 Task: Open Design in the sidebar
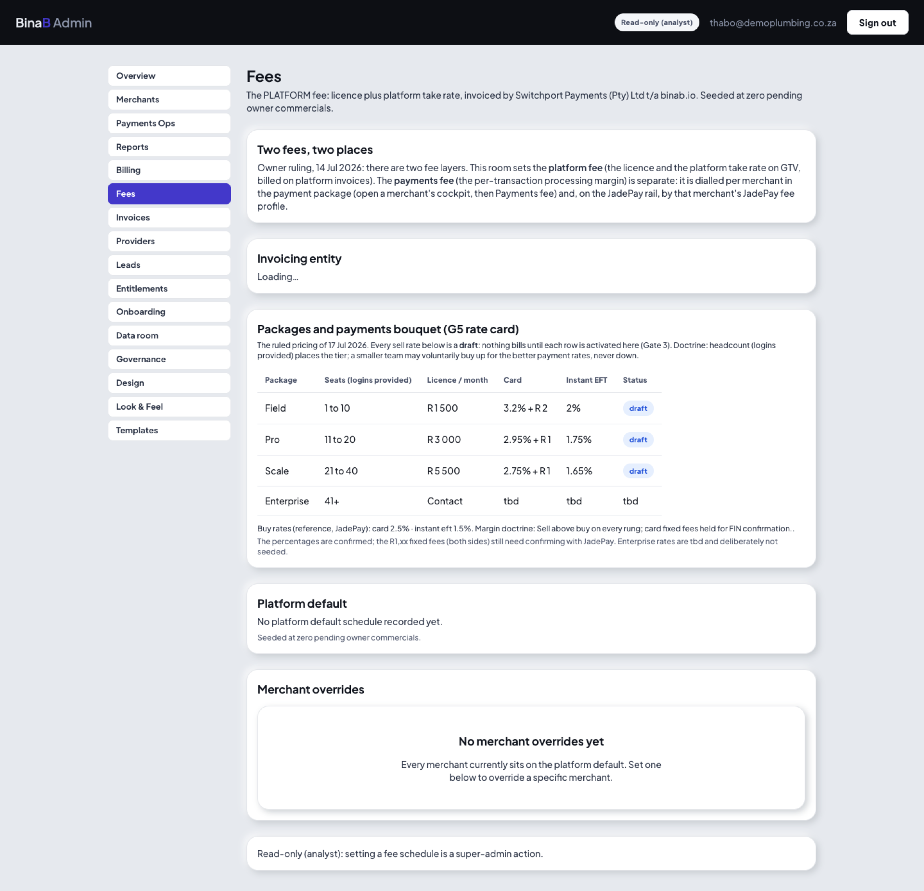169,383
